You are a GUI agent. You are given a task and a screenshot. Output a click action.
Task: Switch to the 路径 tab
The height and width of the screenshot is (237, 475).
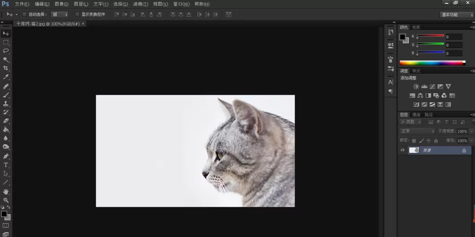click(429, 114)
